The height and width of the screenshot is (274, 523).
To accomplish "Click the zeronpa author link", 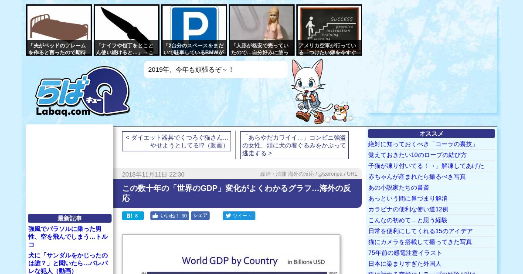I will [333, 174].
